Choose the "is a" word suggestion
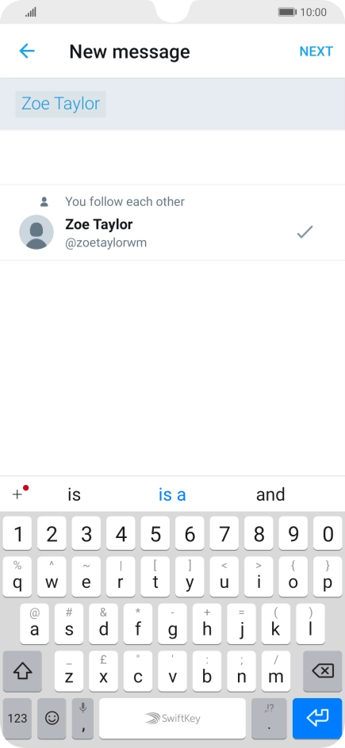Viewport: 345px width, 748px height. [x=172, y=494]
